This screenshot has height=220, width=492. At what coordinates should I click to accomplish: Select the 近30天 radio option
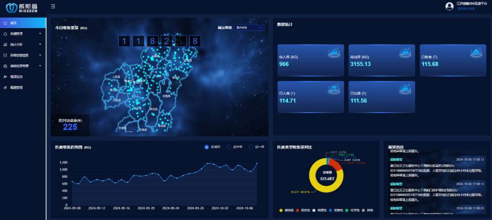click(206, 147)
